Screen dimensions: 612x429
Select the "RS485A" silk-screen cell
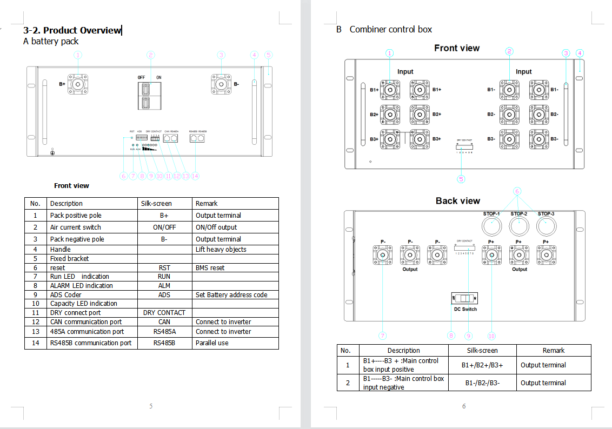[164, 332]
